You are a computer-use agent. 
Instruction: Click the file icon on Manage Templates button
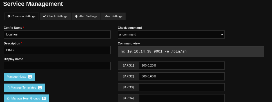(x=8, y=87)
